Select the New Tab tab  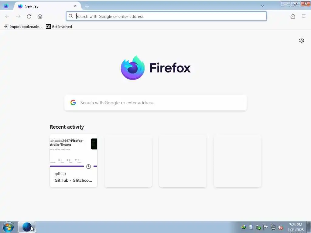(48, 6)
